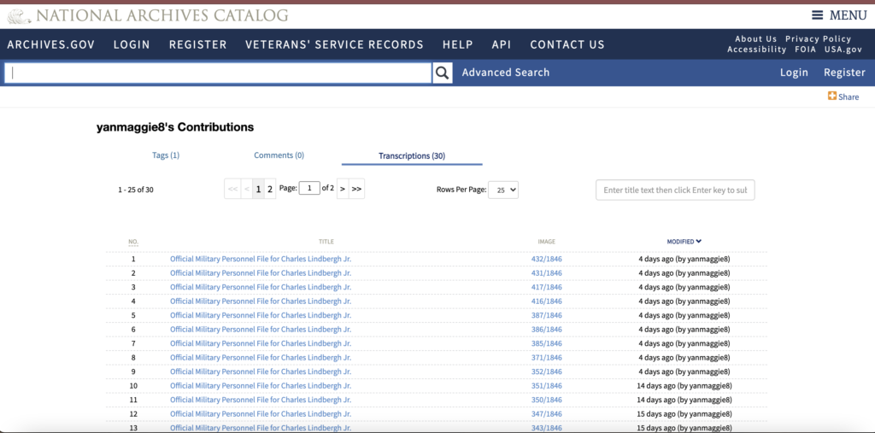Click page 1 pagination button
Viewport: 875px width, 433px height.
point(258,189)
